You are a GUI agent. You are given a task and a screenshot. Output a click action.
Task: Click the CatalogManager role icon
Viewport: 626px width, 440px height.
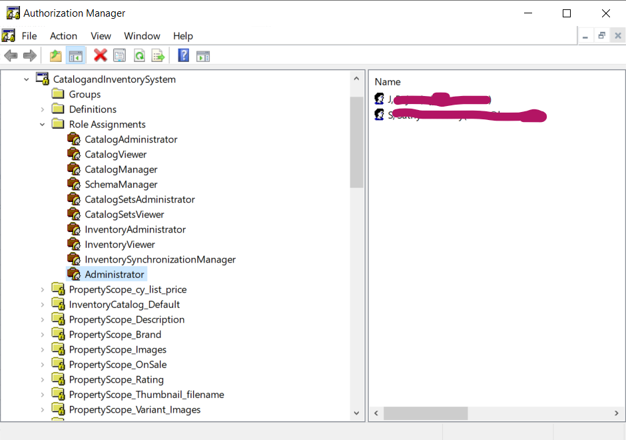coord(74,169)
